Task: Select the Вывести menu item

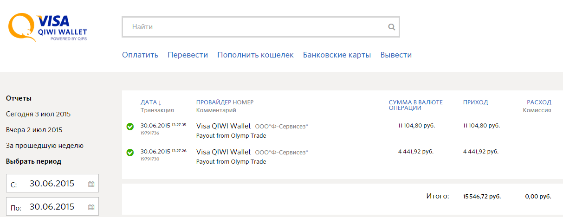Action: (x=396, y=55)
